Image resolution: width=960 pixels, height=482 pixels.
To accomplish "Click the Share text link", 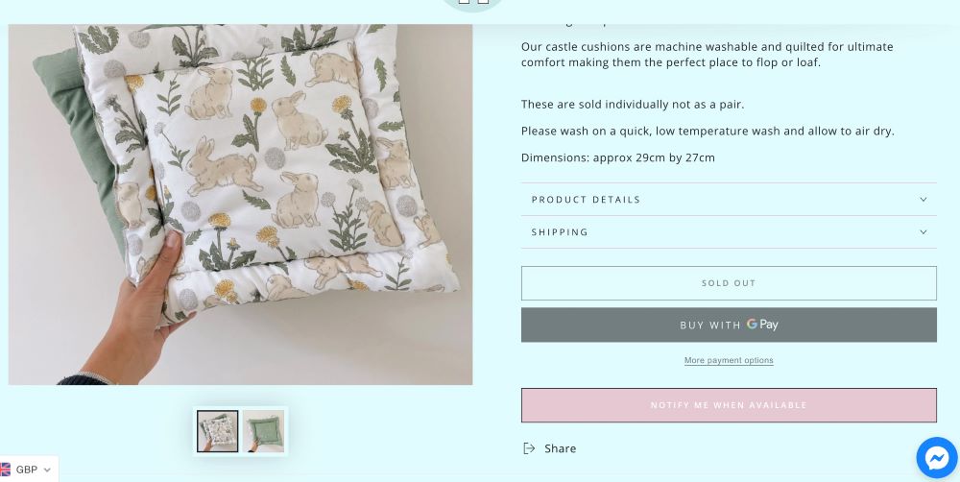I will (561, 448).
